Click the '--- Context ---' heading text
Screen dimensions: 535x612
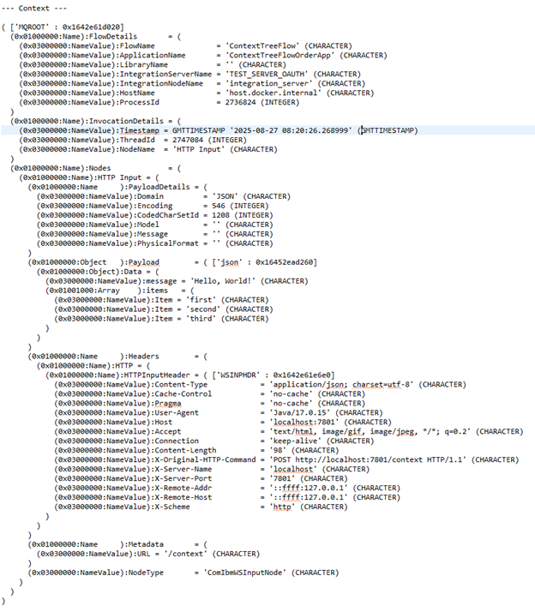(x=34, y=9)
